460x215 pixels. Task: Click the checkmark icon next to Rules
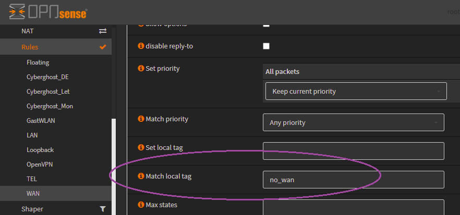pos(103,47)
